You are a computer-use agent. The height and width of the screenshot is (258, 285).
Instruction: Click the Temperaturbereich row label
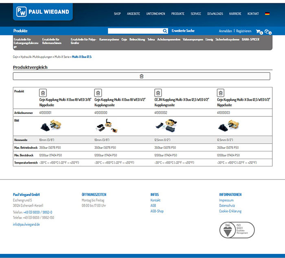click(26, 163)
